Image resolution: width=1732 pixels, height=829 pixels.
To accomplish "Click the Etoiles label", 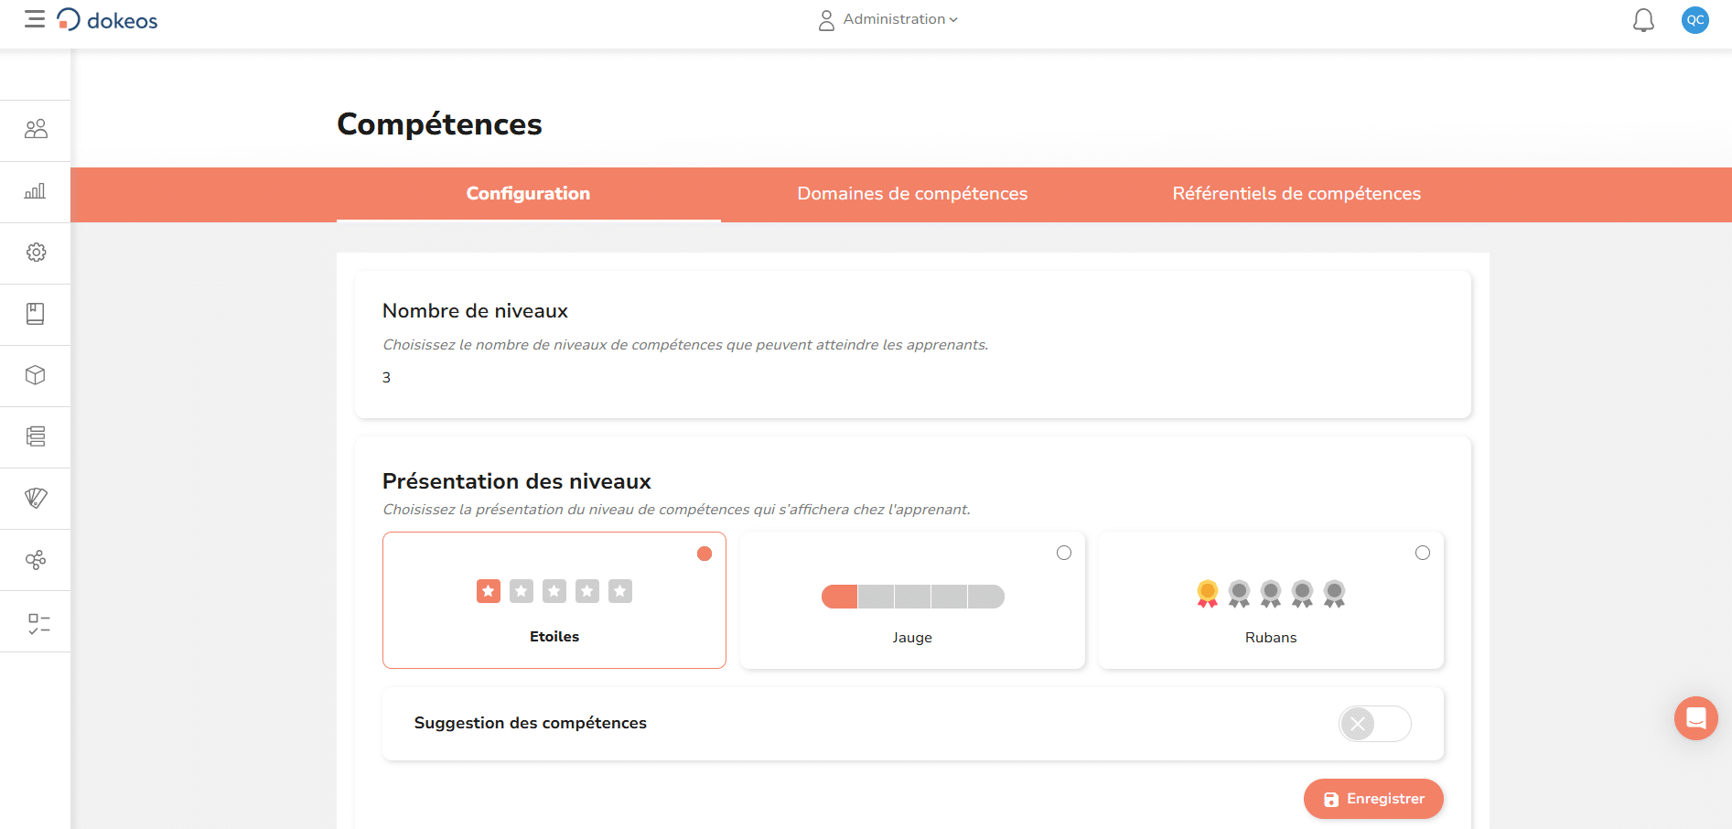I will [554, 637].
